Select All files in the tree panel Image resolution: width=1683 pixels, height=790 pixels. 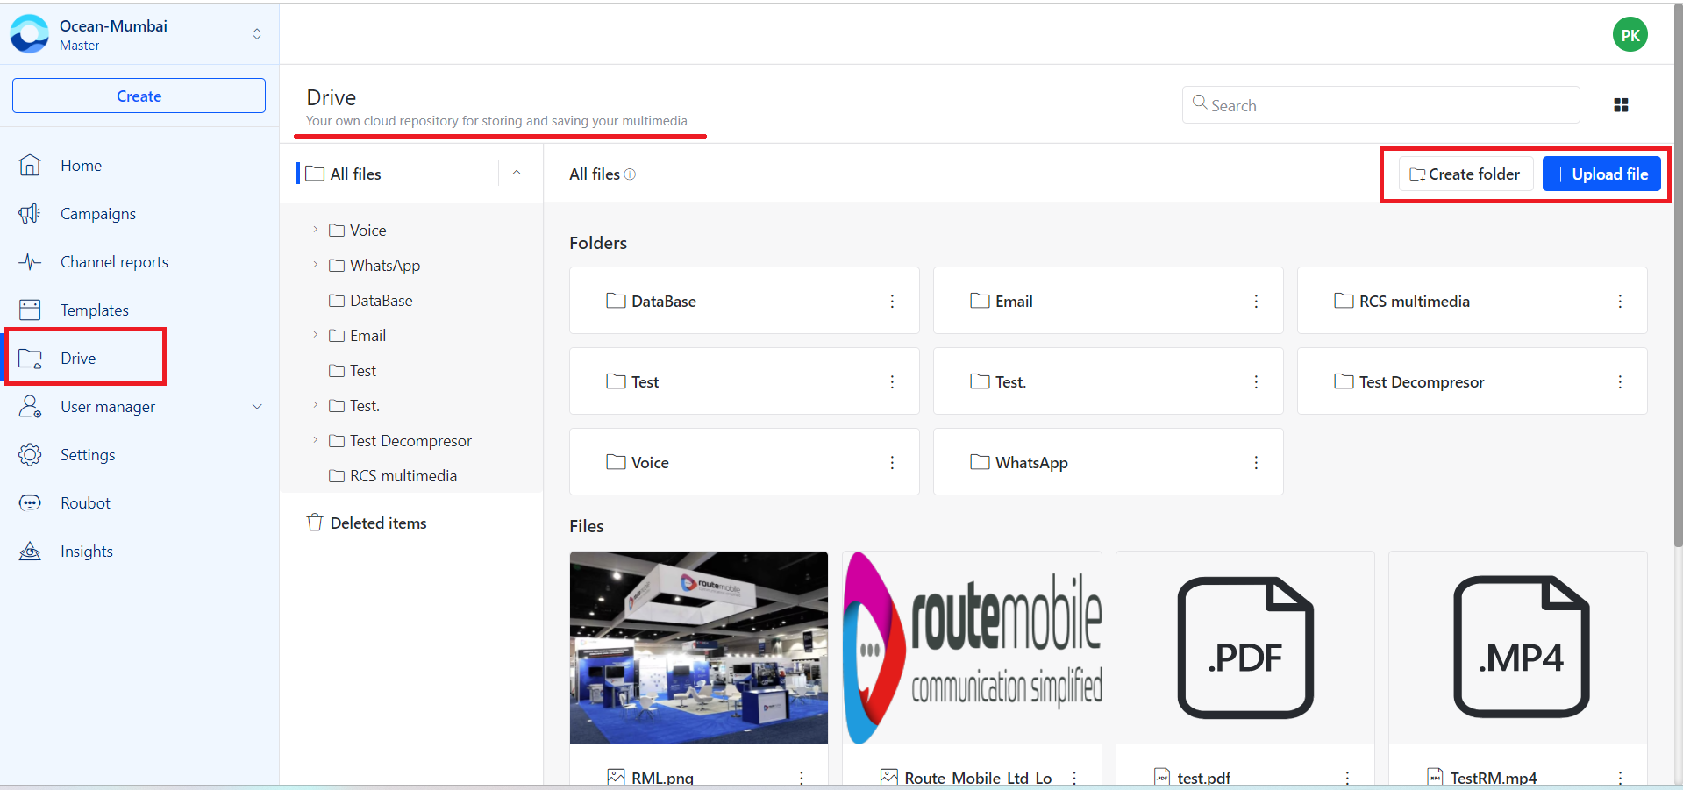[355, 174]
